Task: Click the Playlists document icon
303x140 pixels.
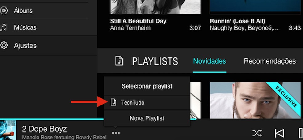Action: (119, 61)
